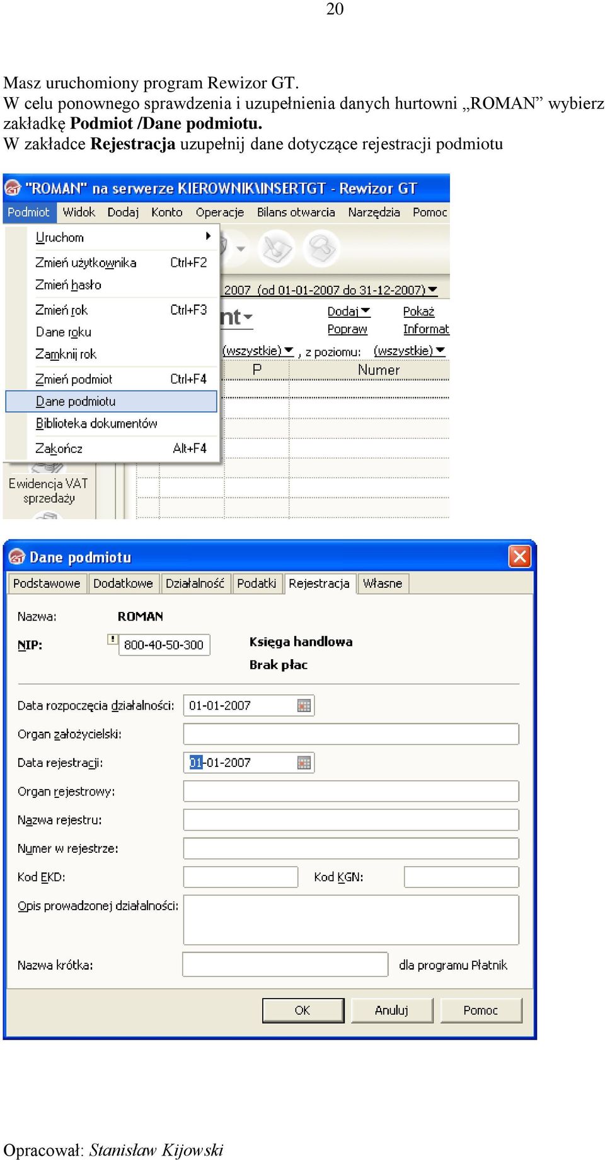Close the Dane podmiotu dialog
The height and width of the screenshot is (1160, 605).
coord(520,556)
